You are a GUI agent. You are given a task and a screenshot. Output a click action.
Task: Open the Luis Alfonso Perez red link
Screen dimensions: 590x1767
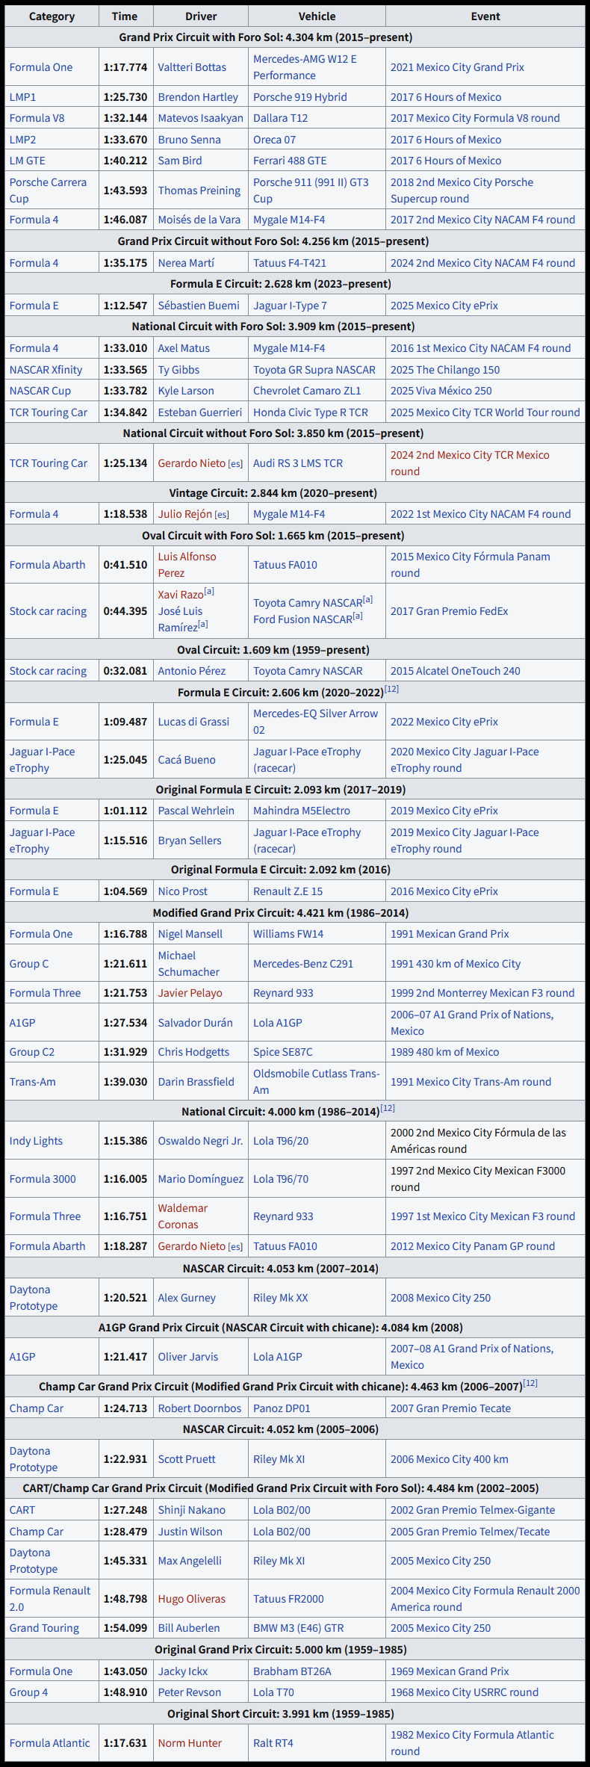tap(187, 565)
